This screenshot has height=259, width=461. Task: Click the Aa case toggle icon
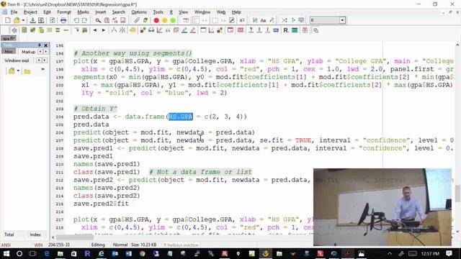263,20
